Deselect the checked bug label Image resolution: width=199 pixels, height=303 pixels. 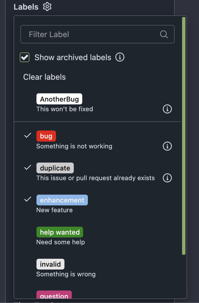tap(98, 140)
